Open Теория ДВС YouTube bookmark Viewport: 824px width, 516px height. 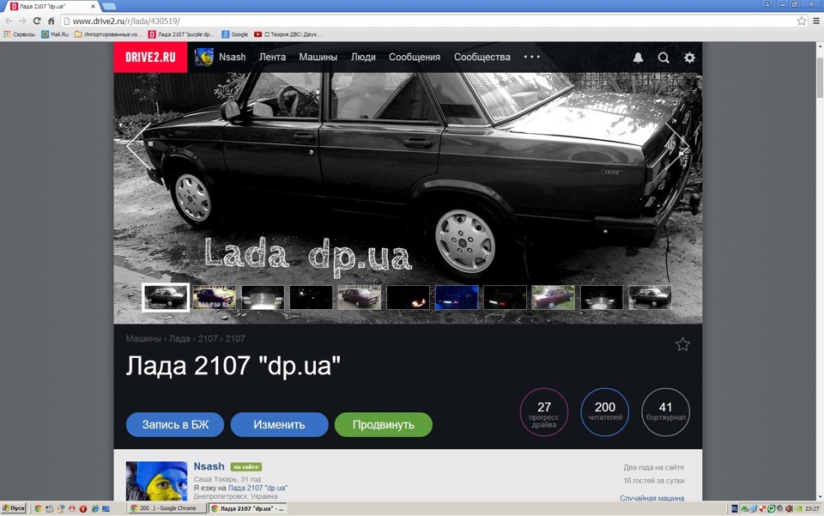[x=288, y=34]
